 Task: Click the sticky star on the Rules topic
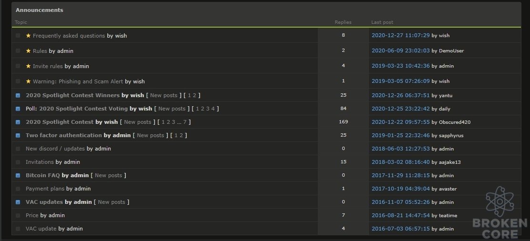(x=29, y=50)
